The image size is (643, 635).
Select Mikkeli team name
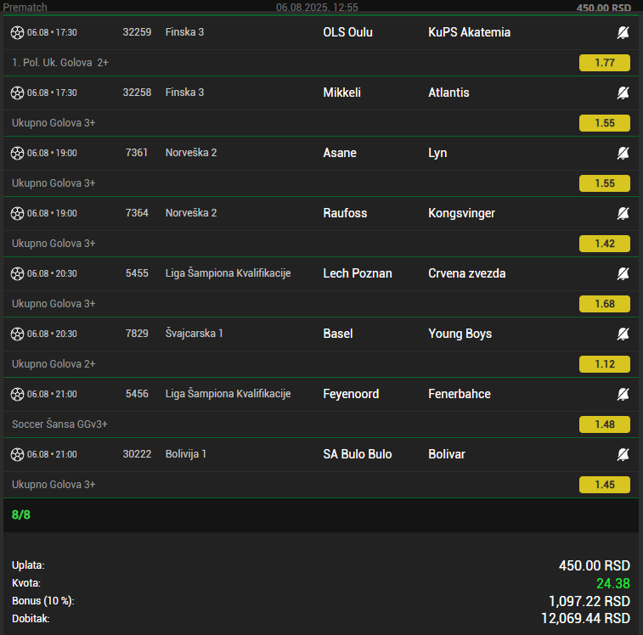342,93
